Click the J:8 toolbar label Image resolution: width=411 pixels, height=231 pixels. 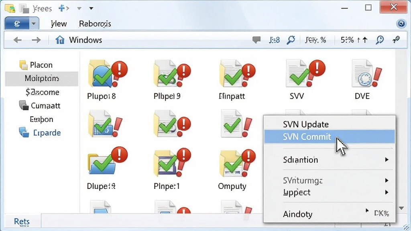(274, 40)
